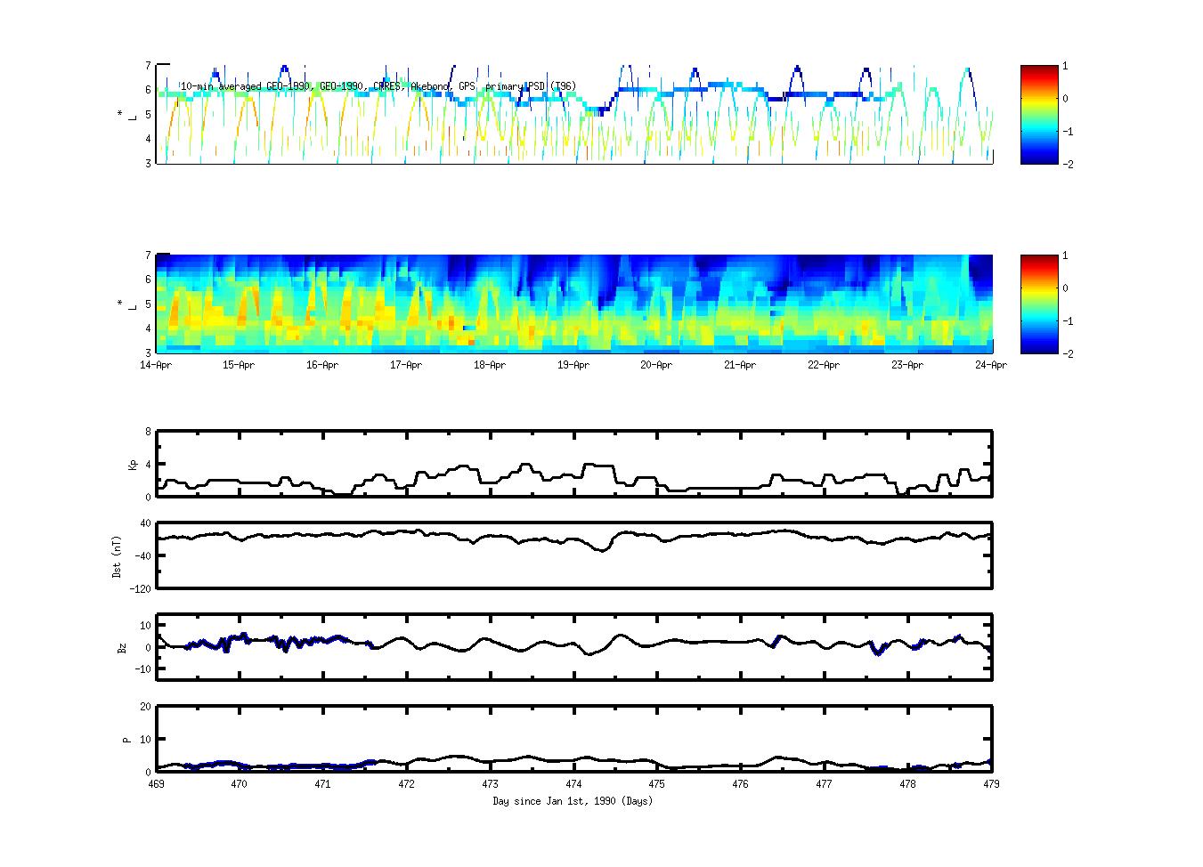Image resolution: width=1203 pixels, height=867 pixels.
Task: Select the Bz y-axis label
Action: pos(122,648)
